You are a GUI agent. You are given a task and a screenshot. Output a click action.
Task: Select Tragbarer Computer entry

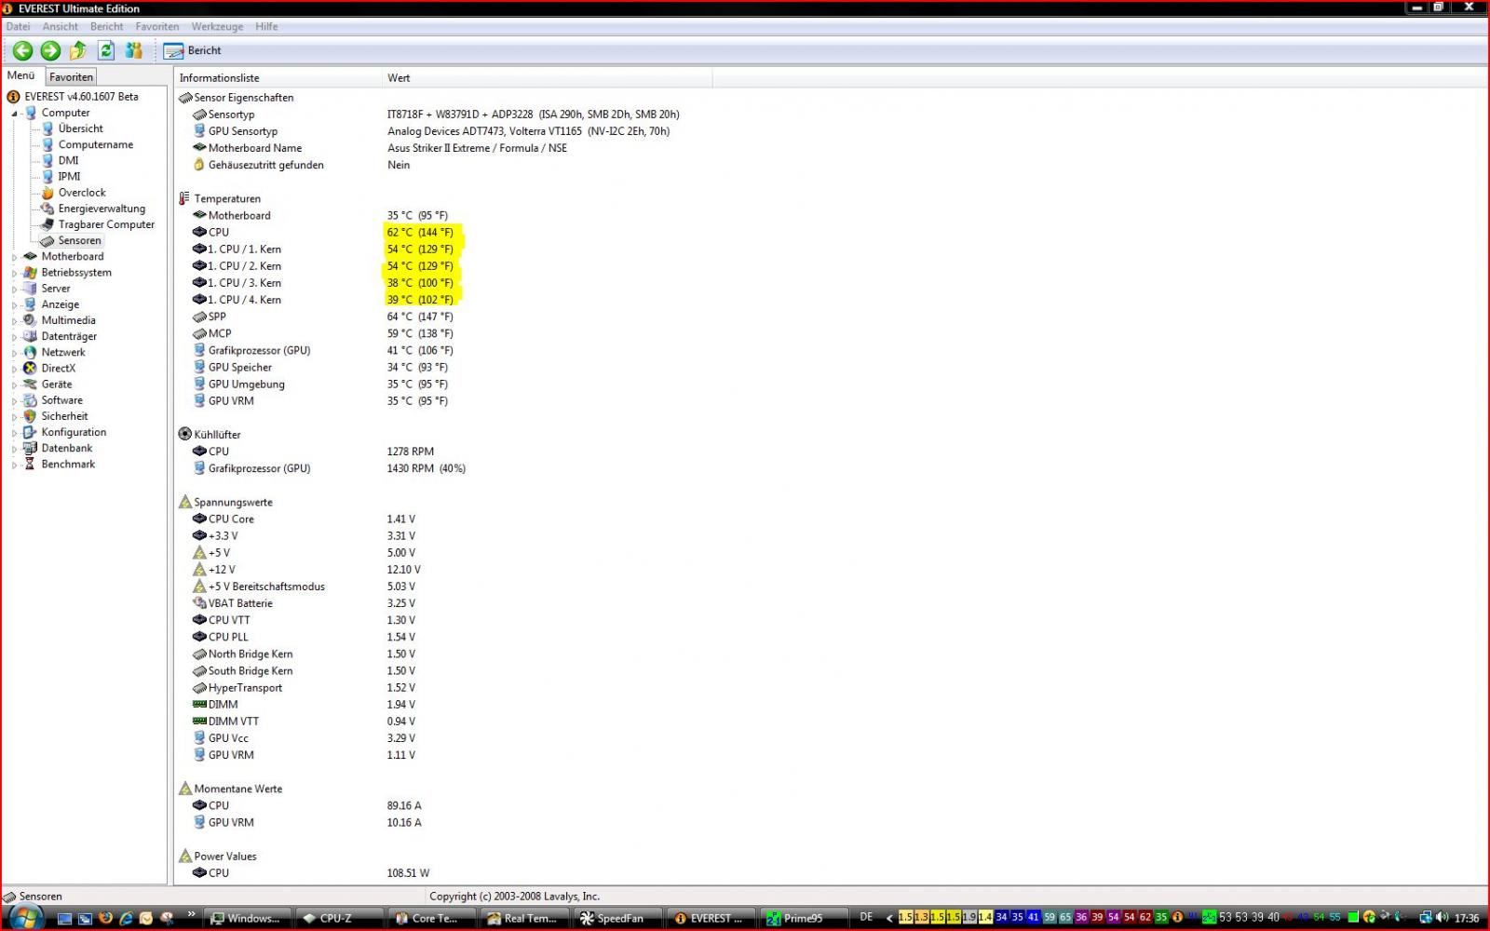pos(106,224)
